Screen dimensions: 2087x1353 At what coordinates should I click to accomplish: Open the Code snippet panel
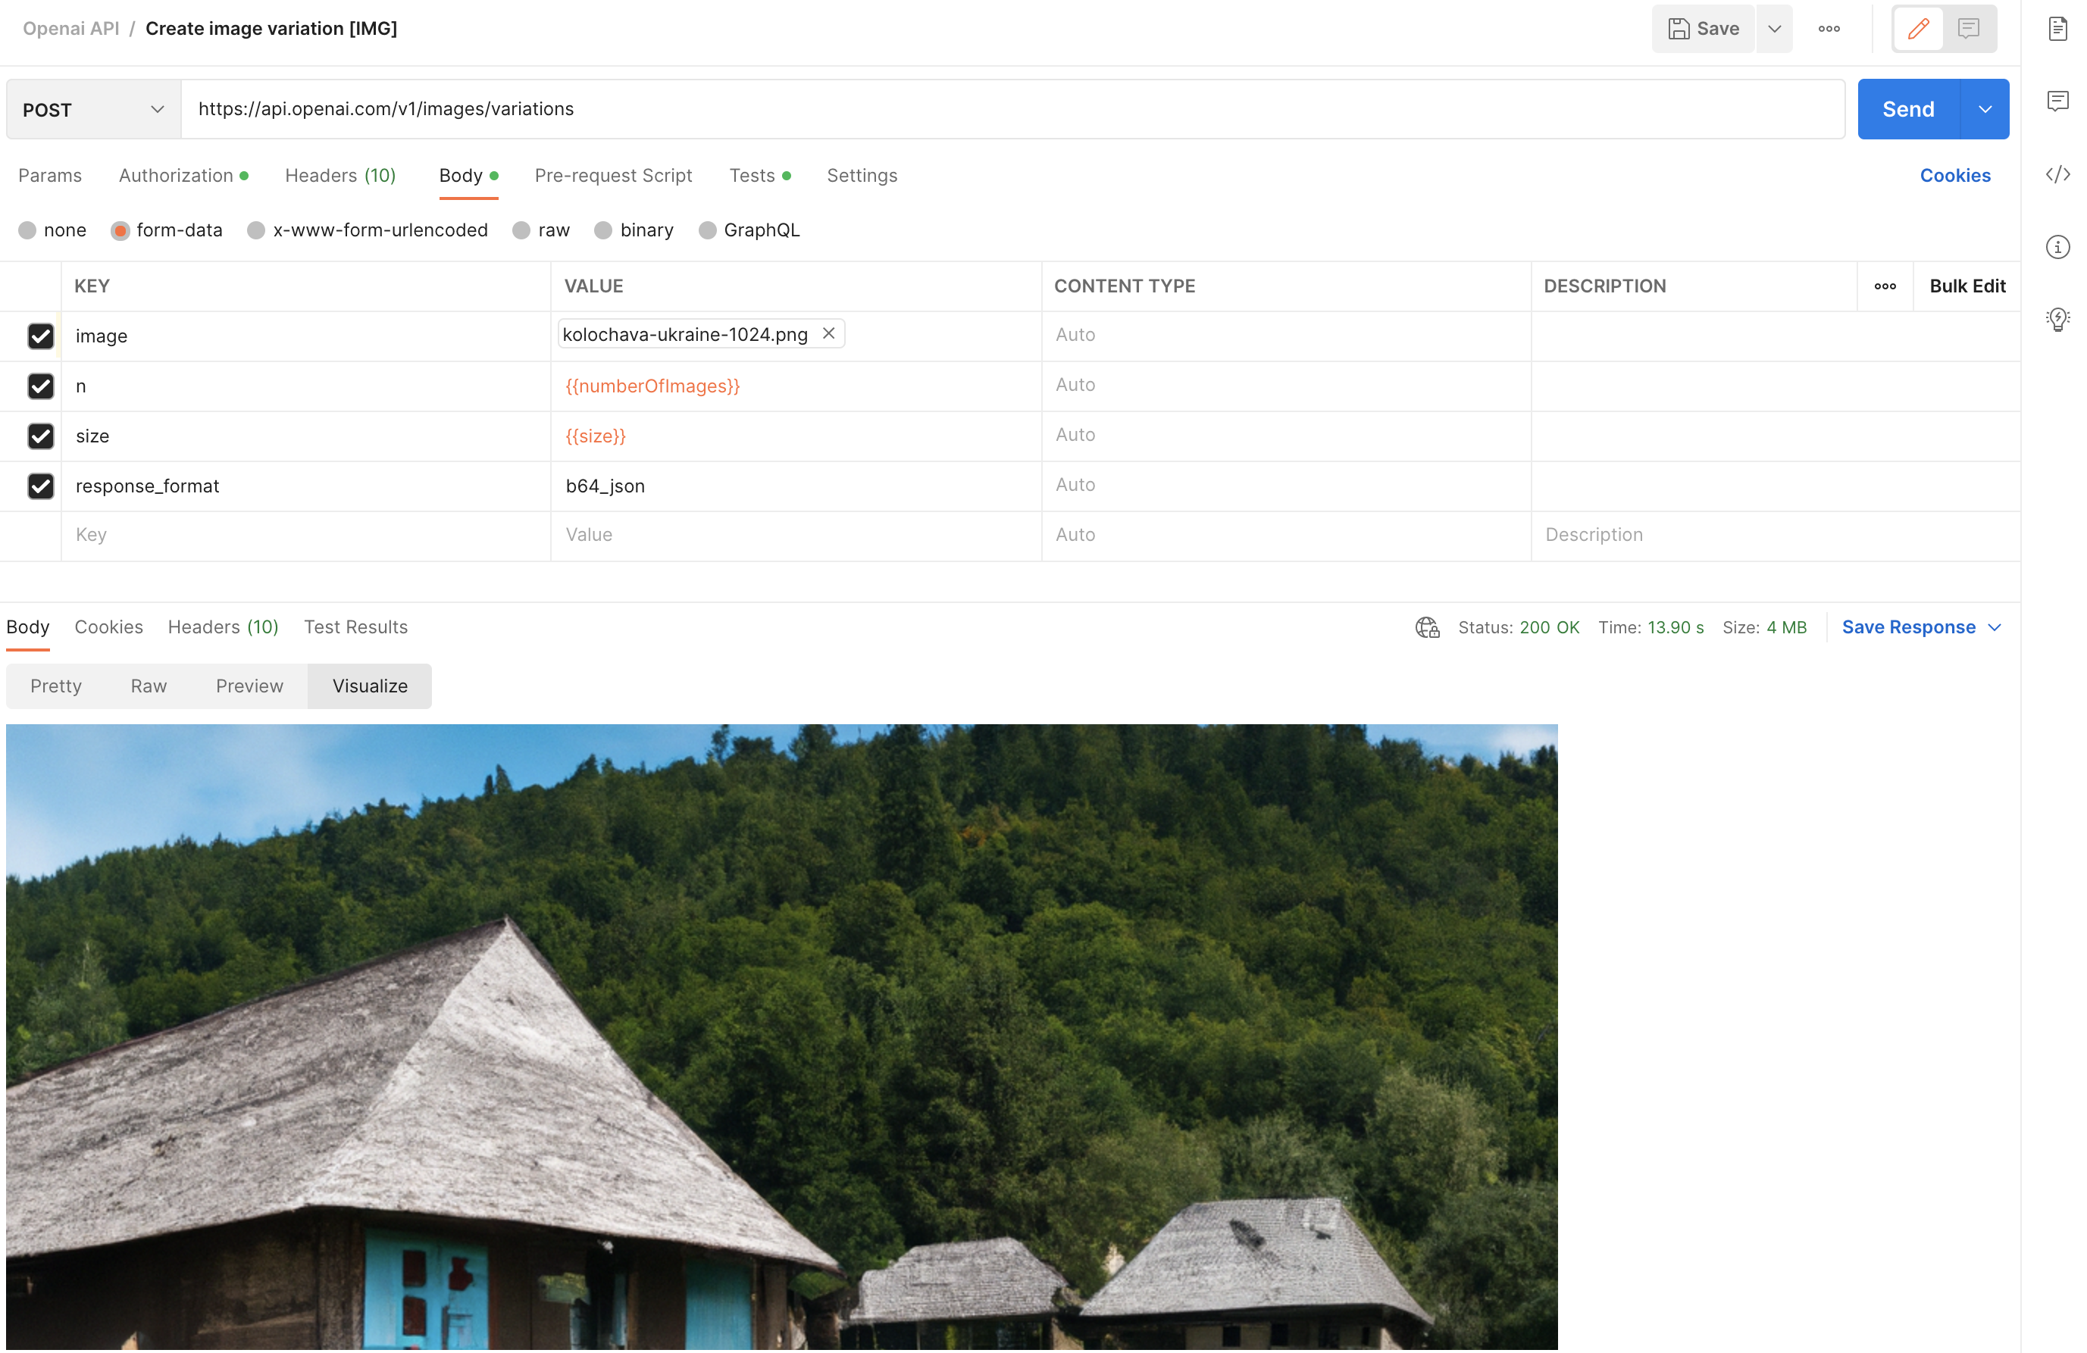(x=2058, y=174)
